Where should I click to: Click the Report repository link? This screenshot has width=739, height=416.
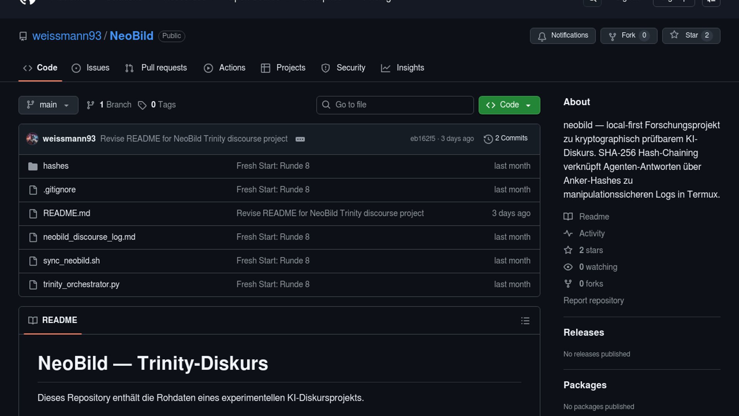point(593,300)
